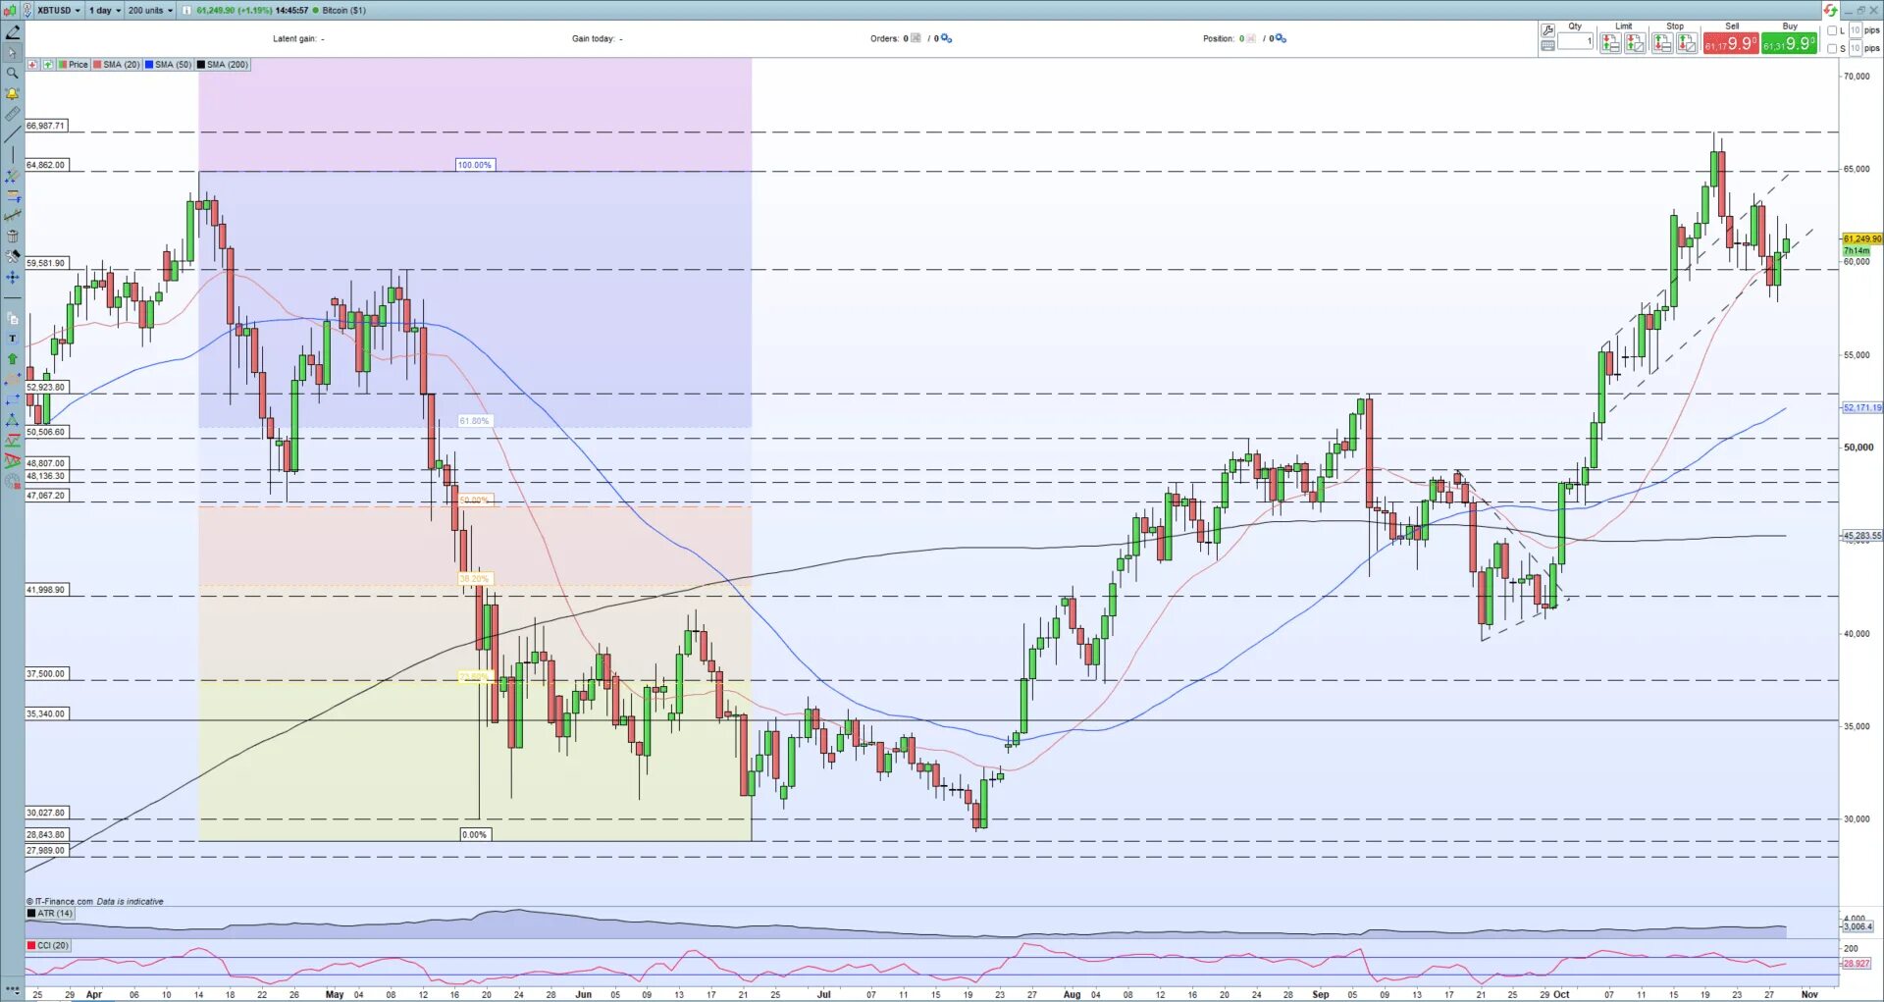Click the second Limit order button
Screen dimensions: 1884x1002
tap(1635, 43)
